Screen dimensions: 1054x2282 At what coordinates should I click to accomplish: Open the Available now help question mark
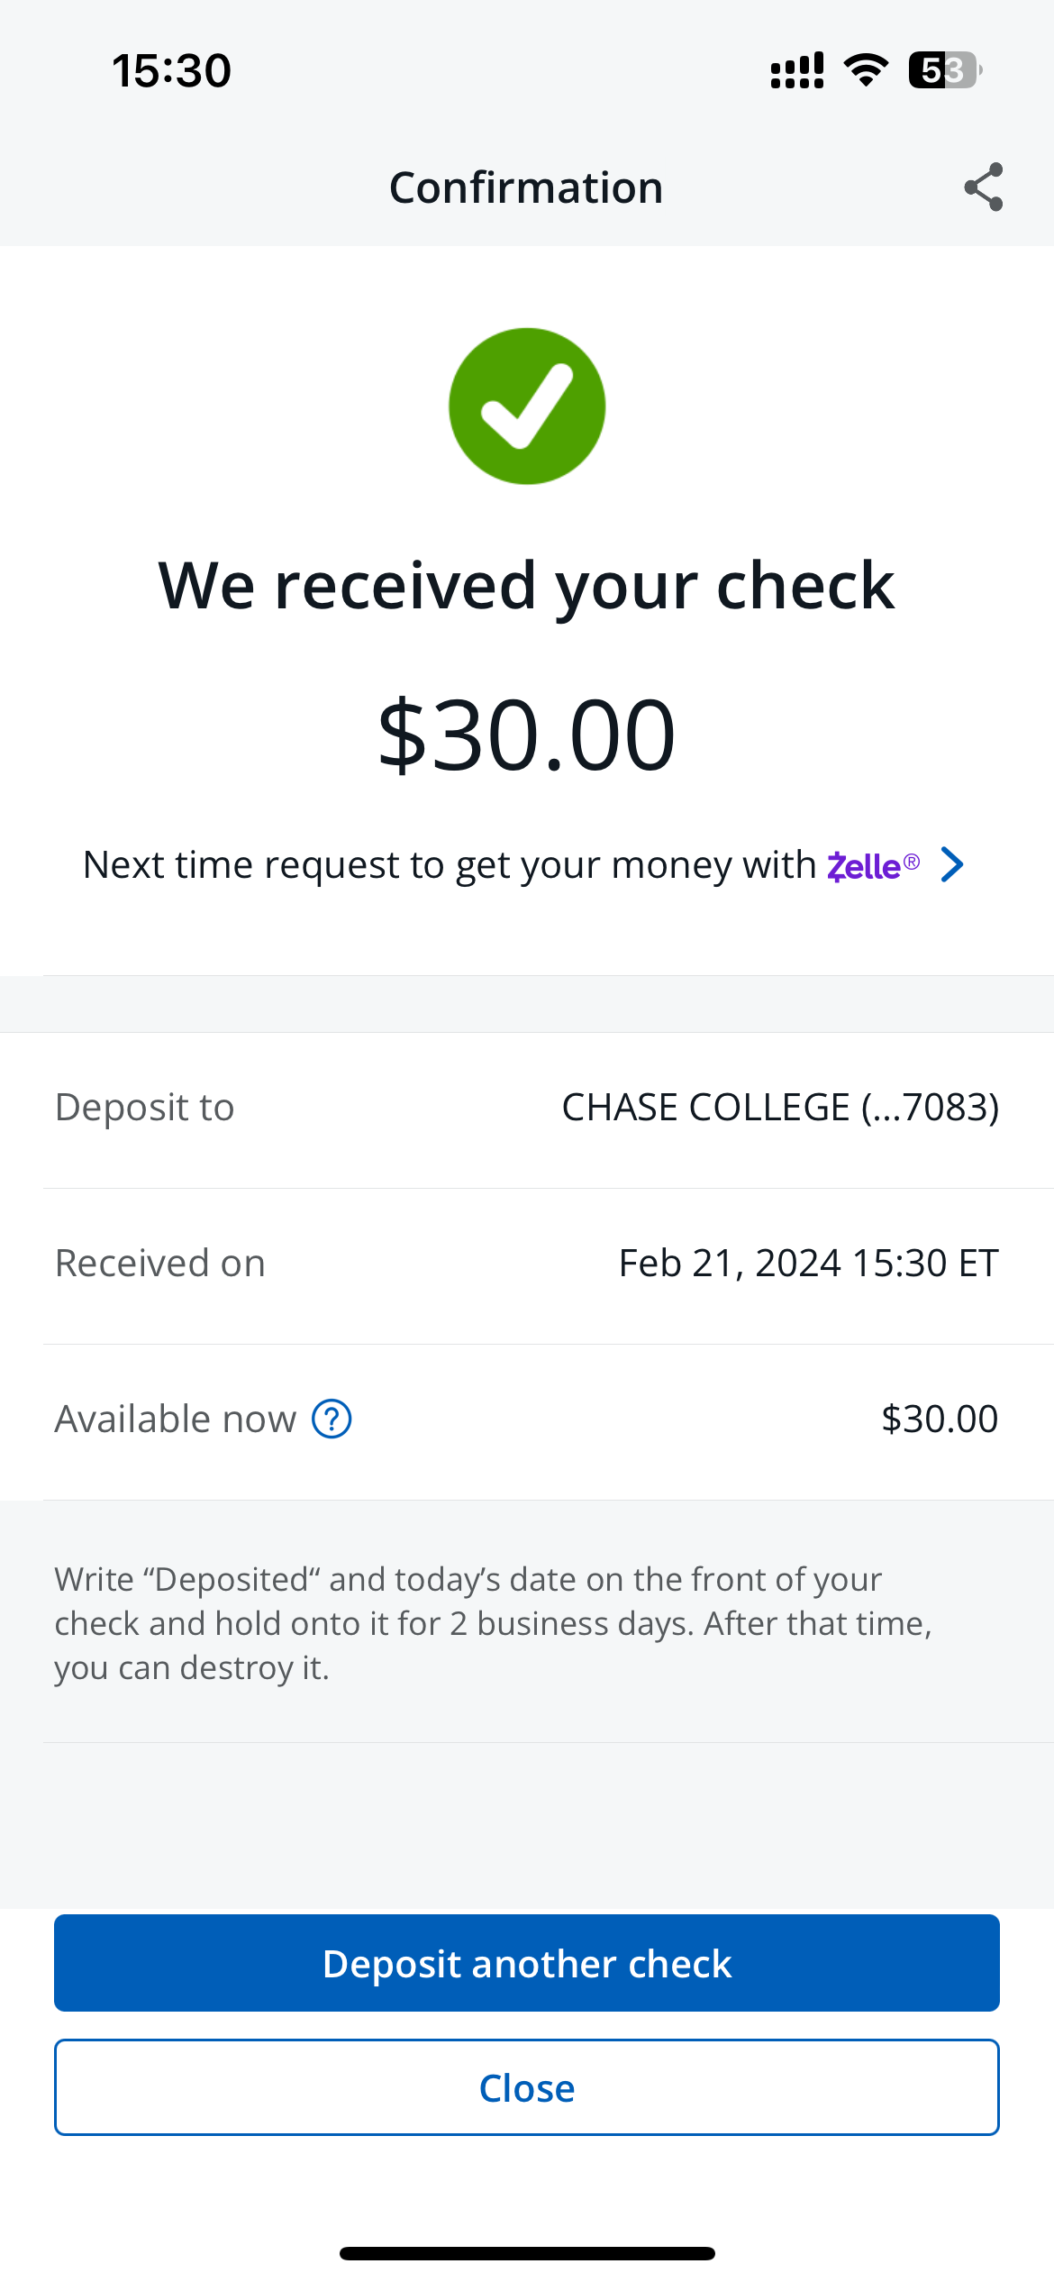point(332,1419)
